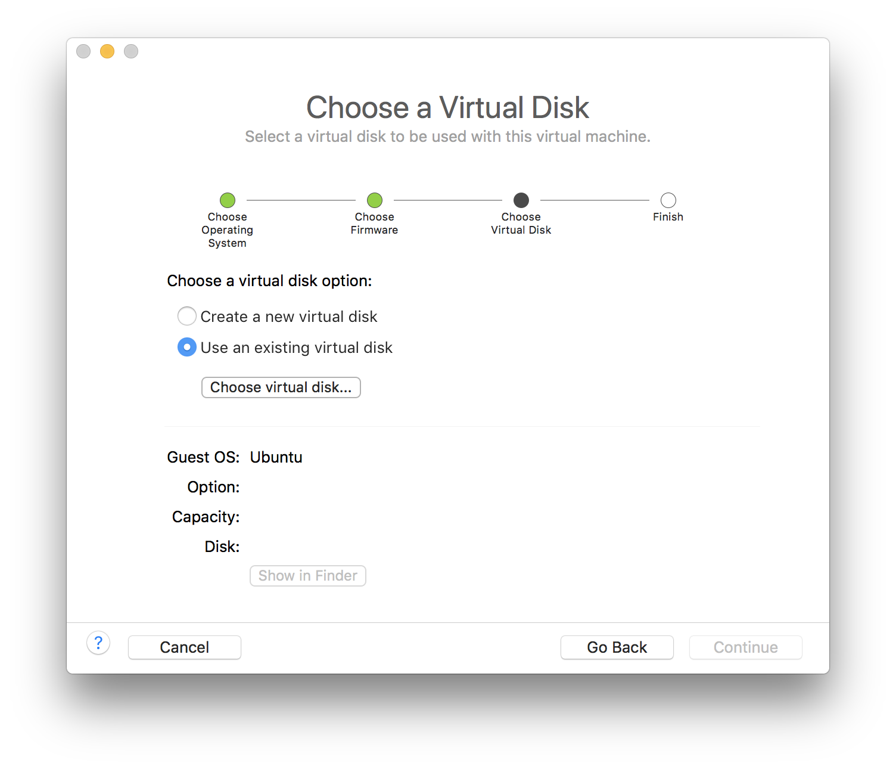The image size is (896, 769).
Task: Cancel the virtual machine setup
Action: tap(185, 647)
